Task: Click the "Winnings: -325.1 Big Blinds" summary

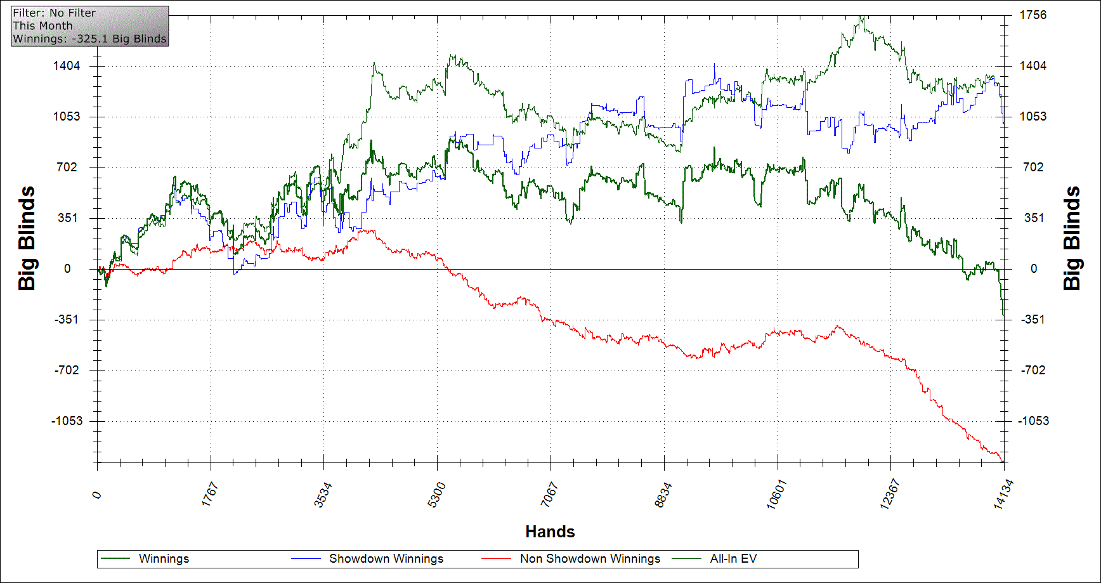Action: pyautogui.click(x=89, y=39)
